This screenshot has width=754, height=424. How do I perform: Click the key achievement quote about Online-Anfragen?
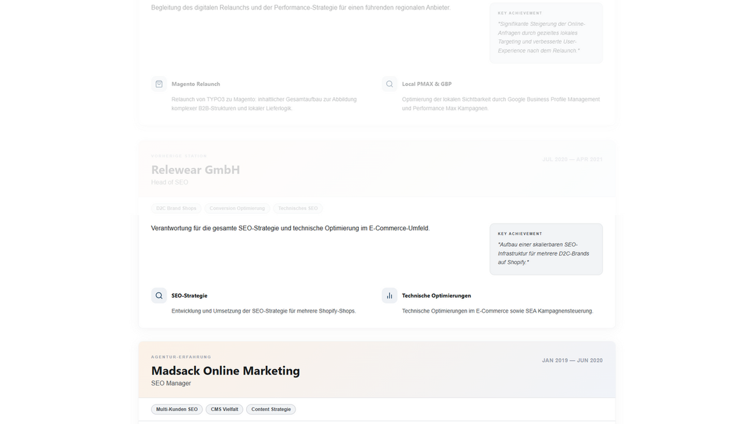pyautogui.click(x=542, y=37)
